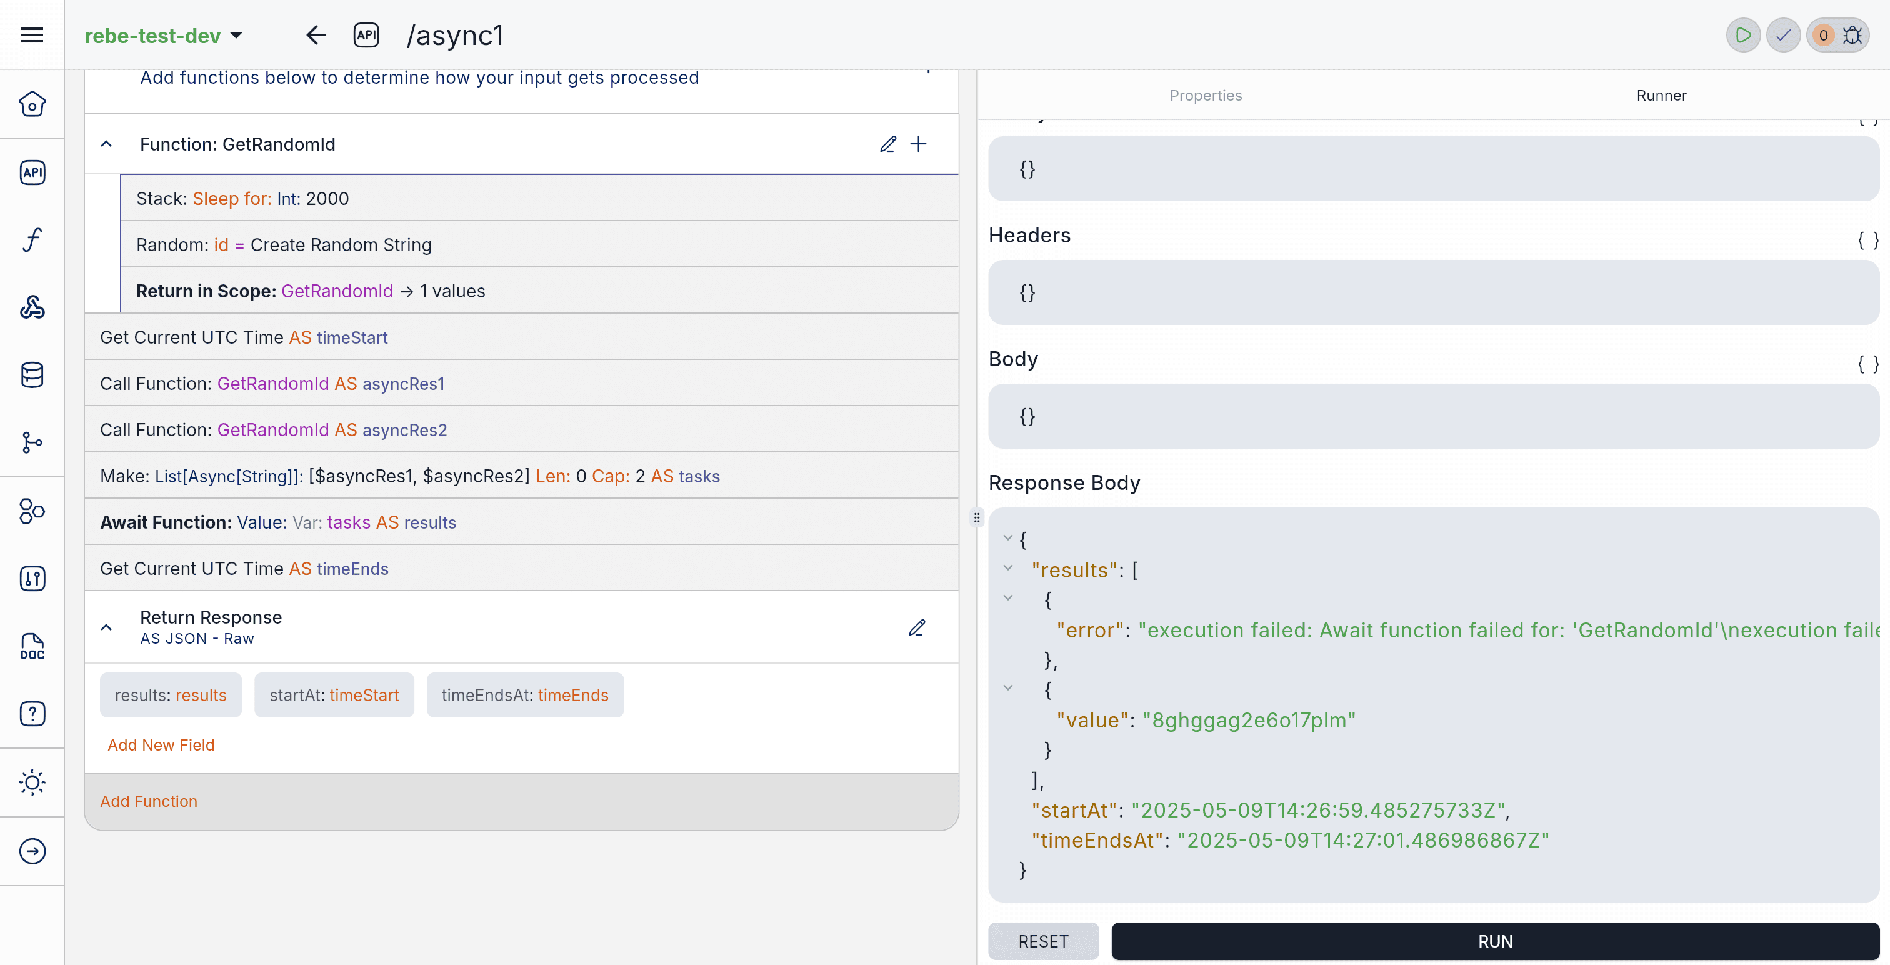Click braces icon next to Headers
The width and height of the screenshot is (1890, 965).
1867,240
